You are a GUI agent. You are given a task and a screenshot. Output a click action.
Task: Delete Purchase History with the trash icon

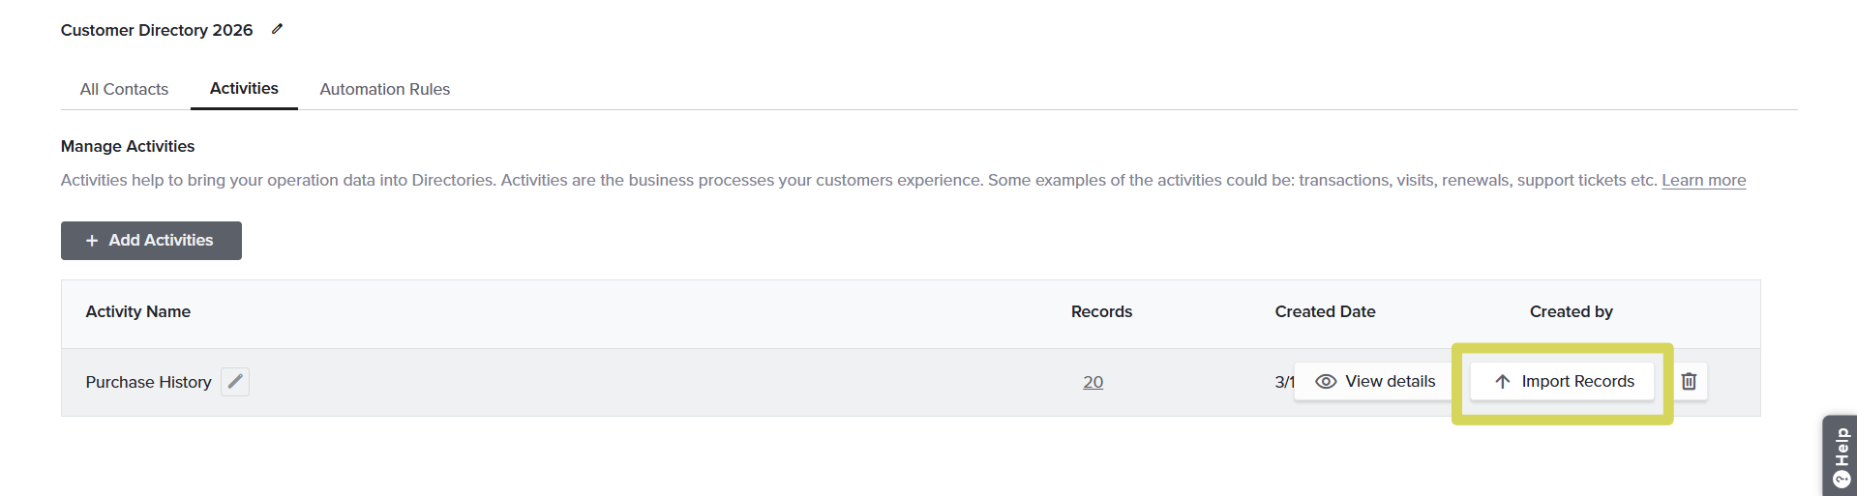click(x=1689, y=381)
